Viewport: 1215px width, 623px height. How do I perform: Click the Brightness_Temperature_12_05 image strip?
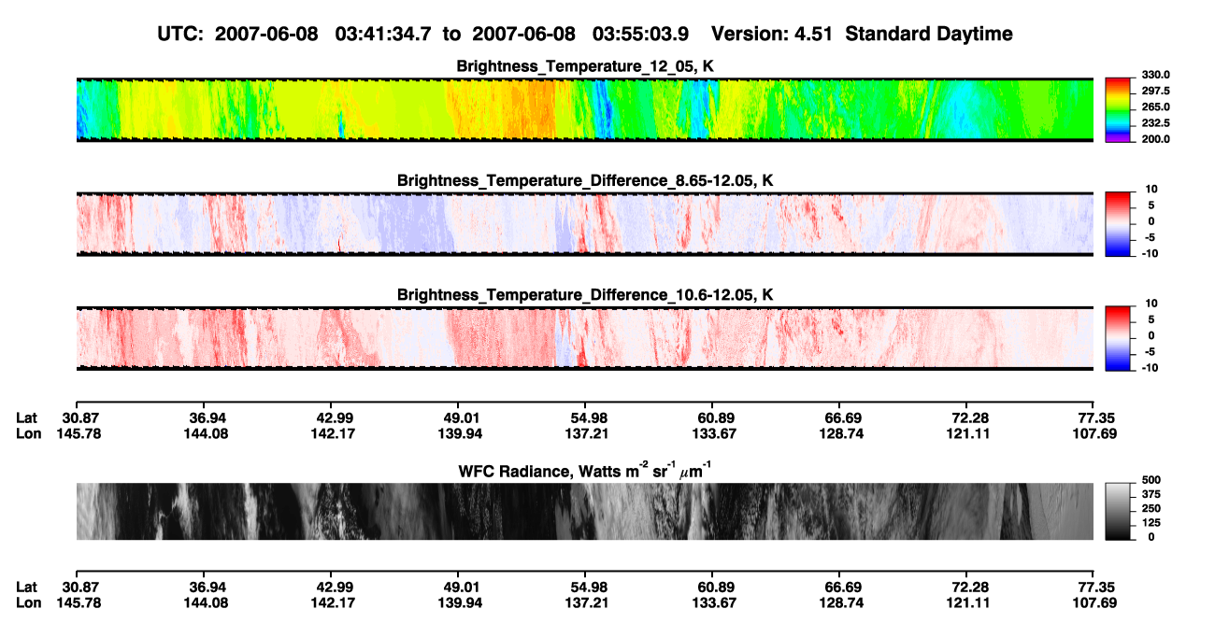[584, 110]
